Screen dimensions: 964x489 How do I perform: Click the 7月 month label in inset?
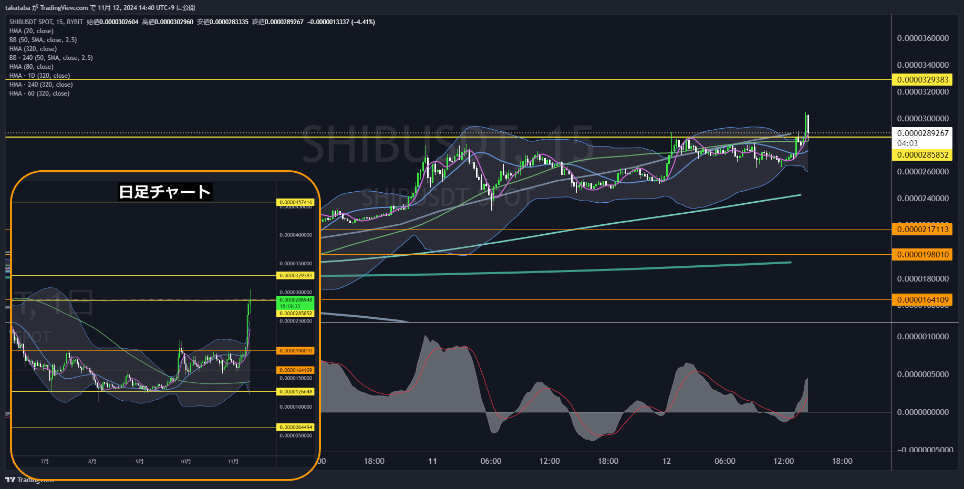pos(45,462)
